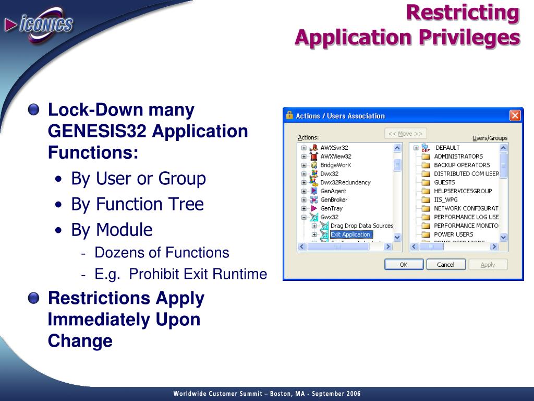The height and width of the screenshot is (401, 534).
Task: Select Dwx32Redundancy in Actions tree
Action: point(345,182)
